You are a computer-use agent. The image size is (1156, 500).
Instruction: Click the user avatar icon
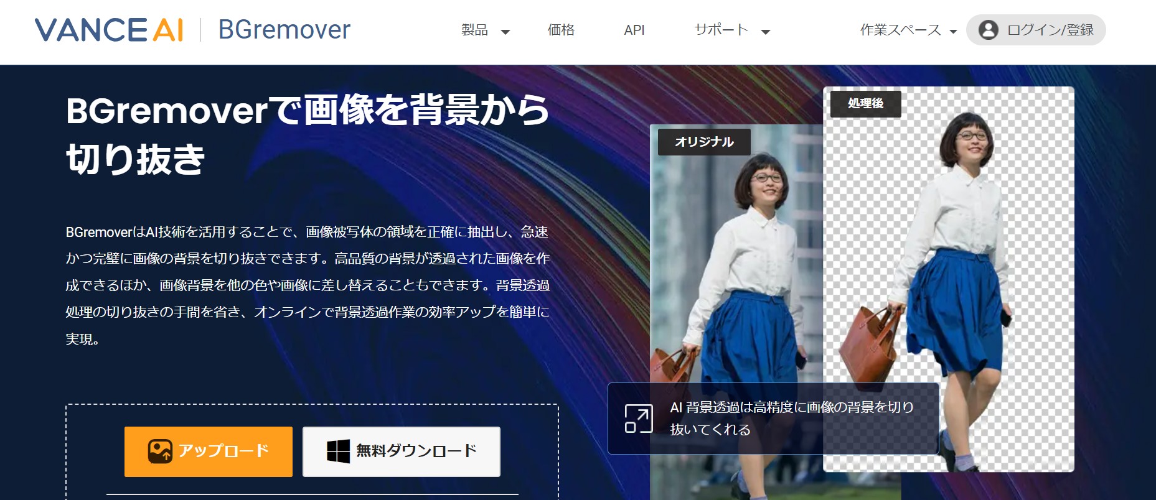[989, 30]
